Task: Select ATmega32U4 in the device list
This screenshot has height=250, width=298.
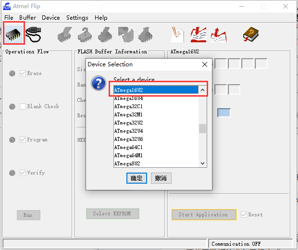Action: pos(128,131)
